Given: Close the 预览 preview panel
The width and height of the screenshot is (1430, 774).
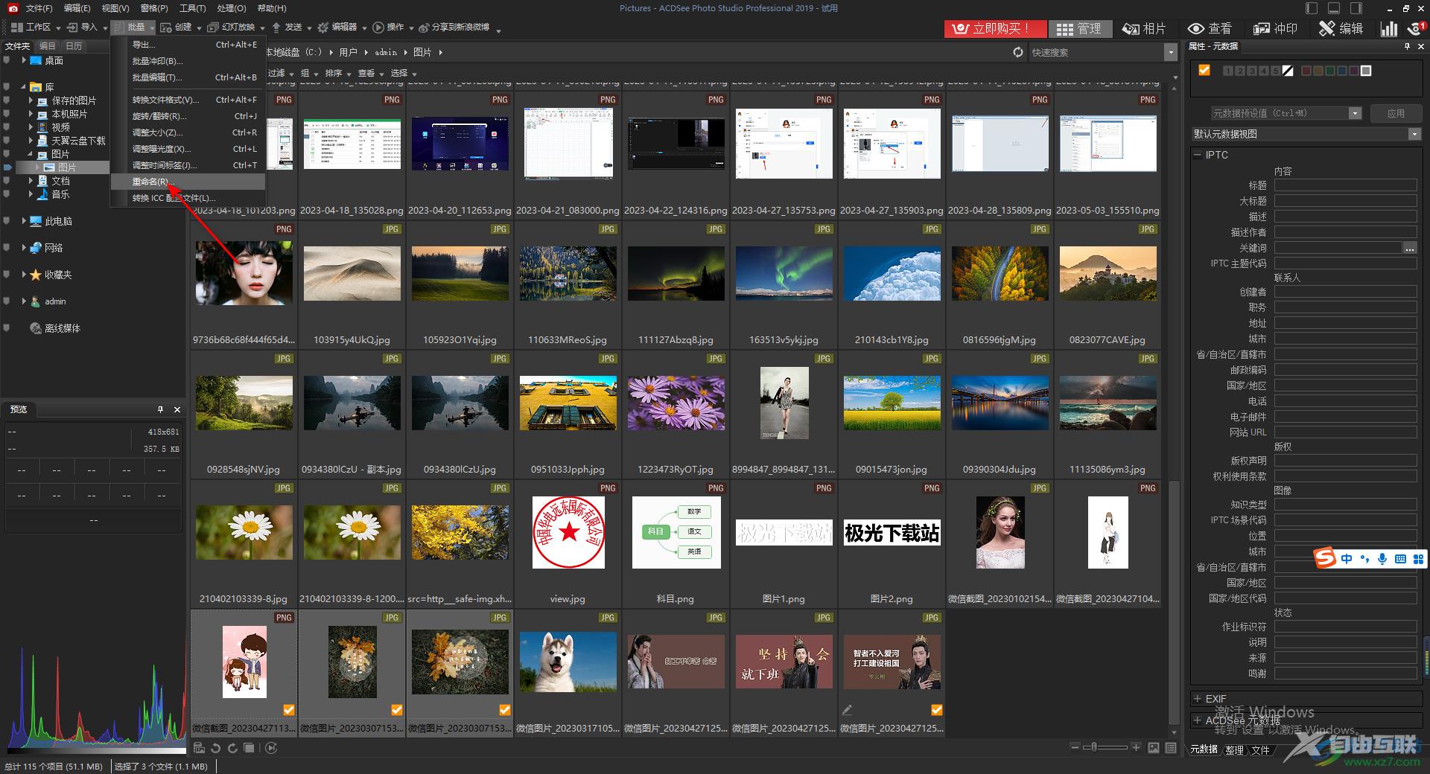Looking at the screenshot, I should tap(177, 409).
